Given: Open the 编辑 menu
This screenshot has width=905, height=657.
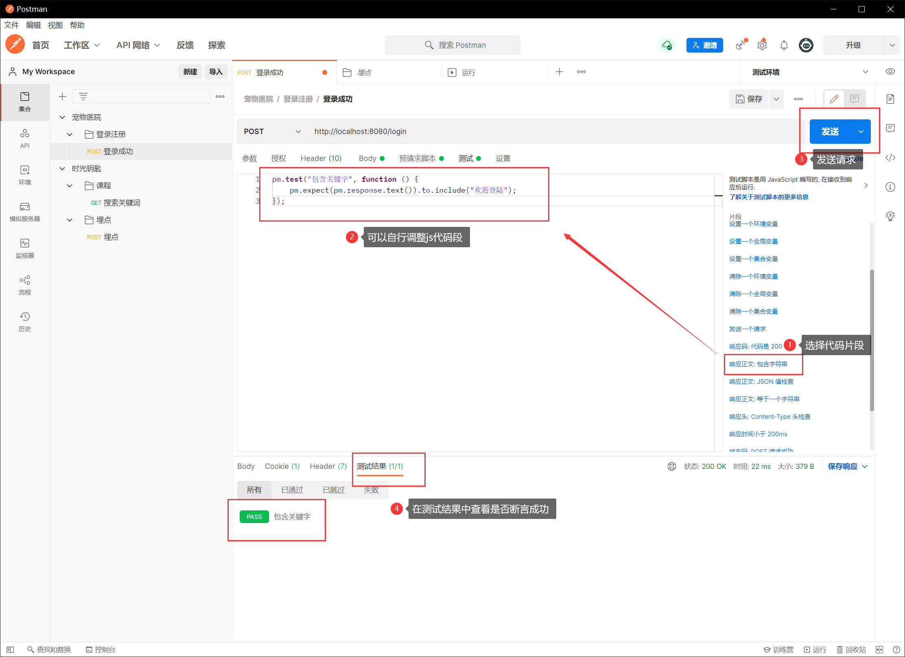Looking at the screenshot, I should click(x=33, y=25).
